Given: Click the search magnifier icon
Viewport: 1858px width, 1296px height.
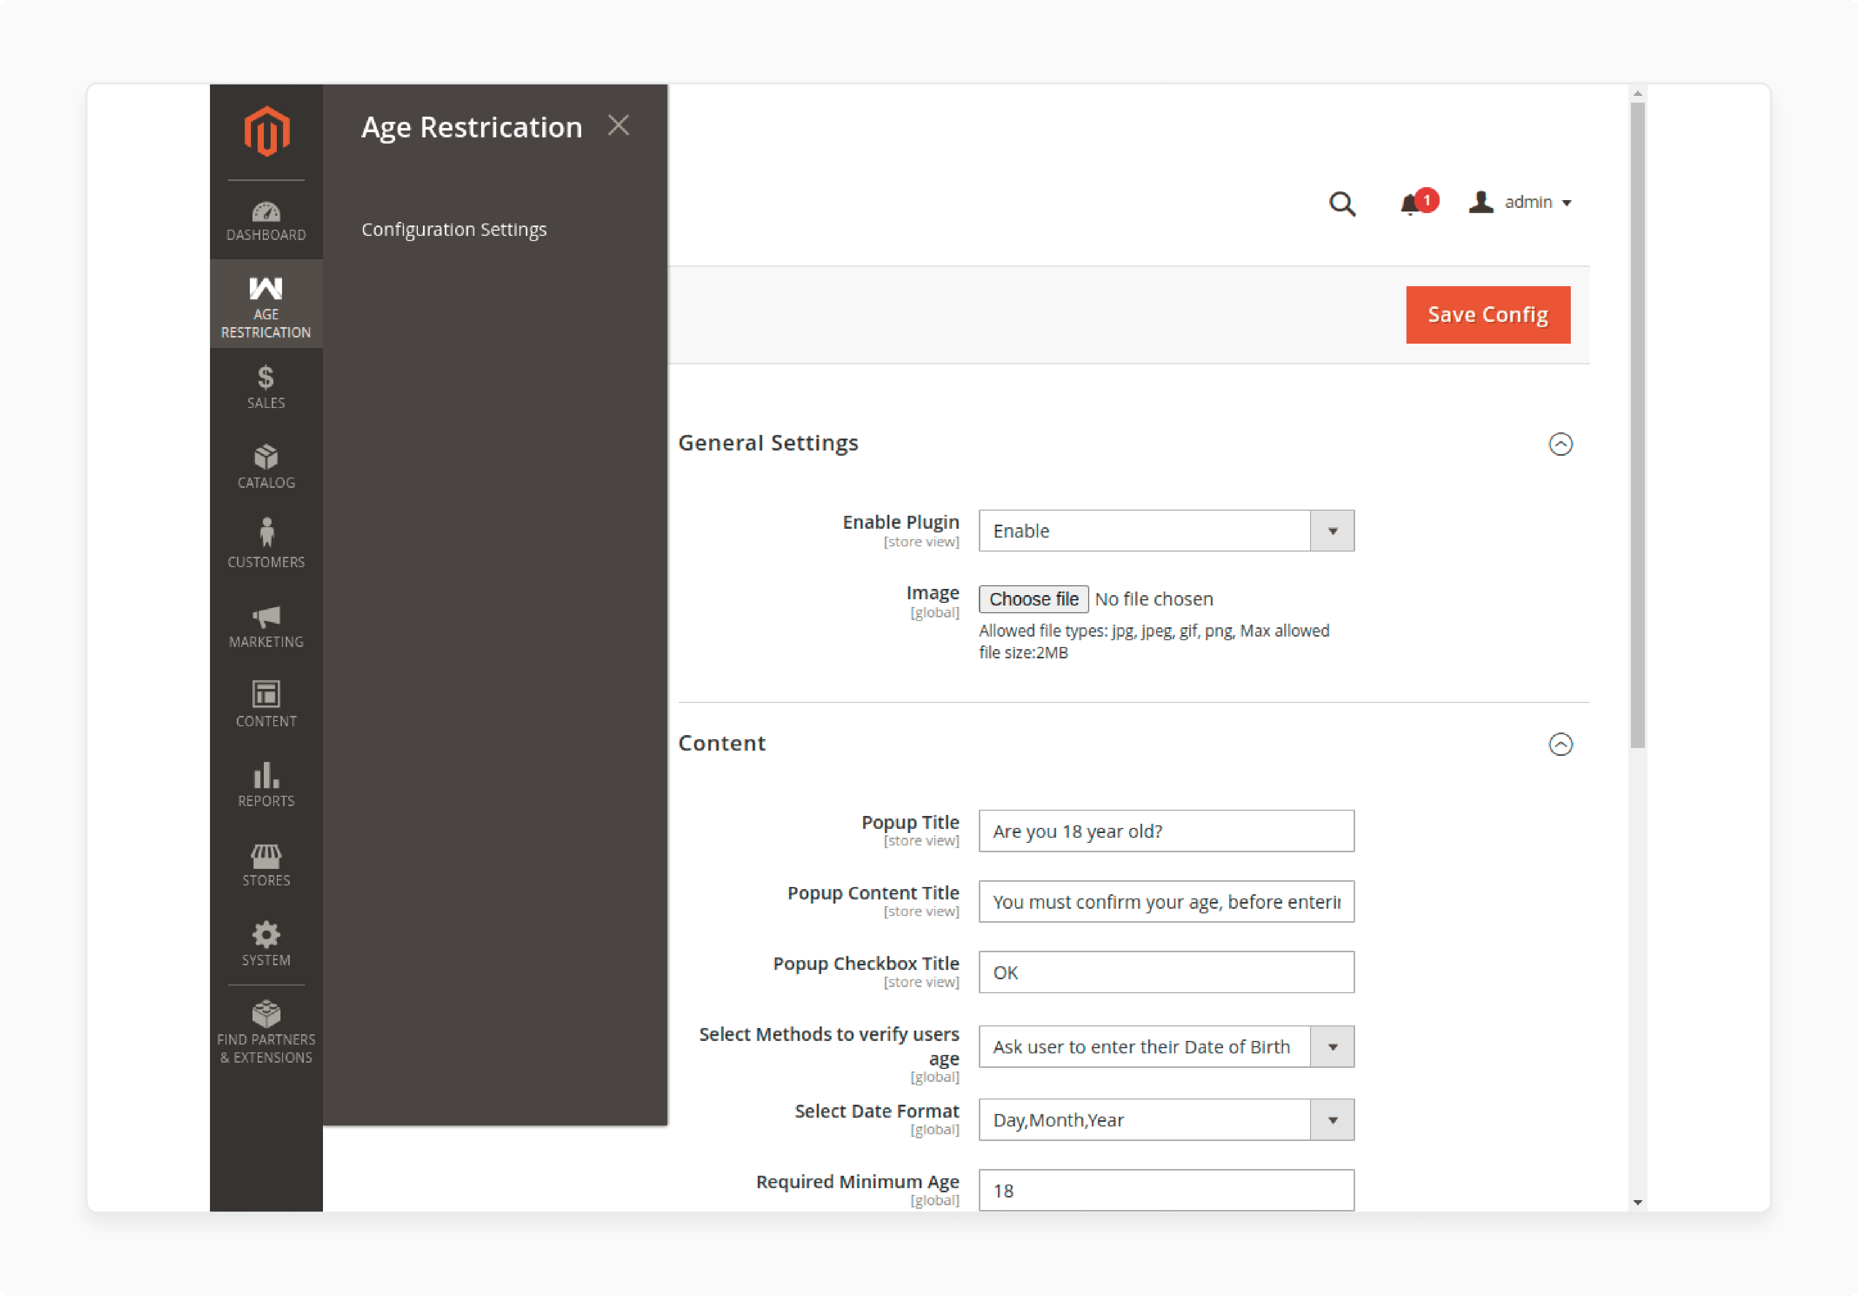Looking at the screenshot, I should 1342,203.
